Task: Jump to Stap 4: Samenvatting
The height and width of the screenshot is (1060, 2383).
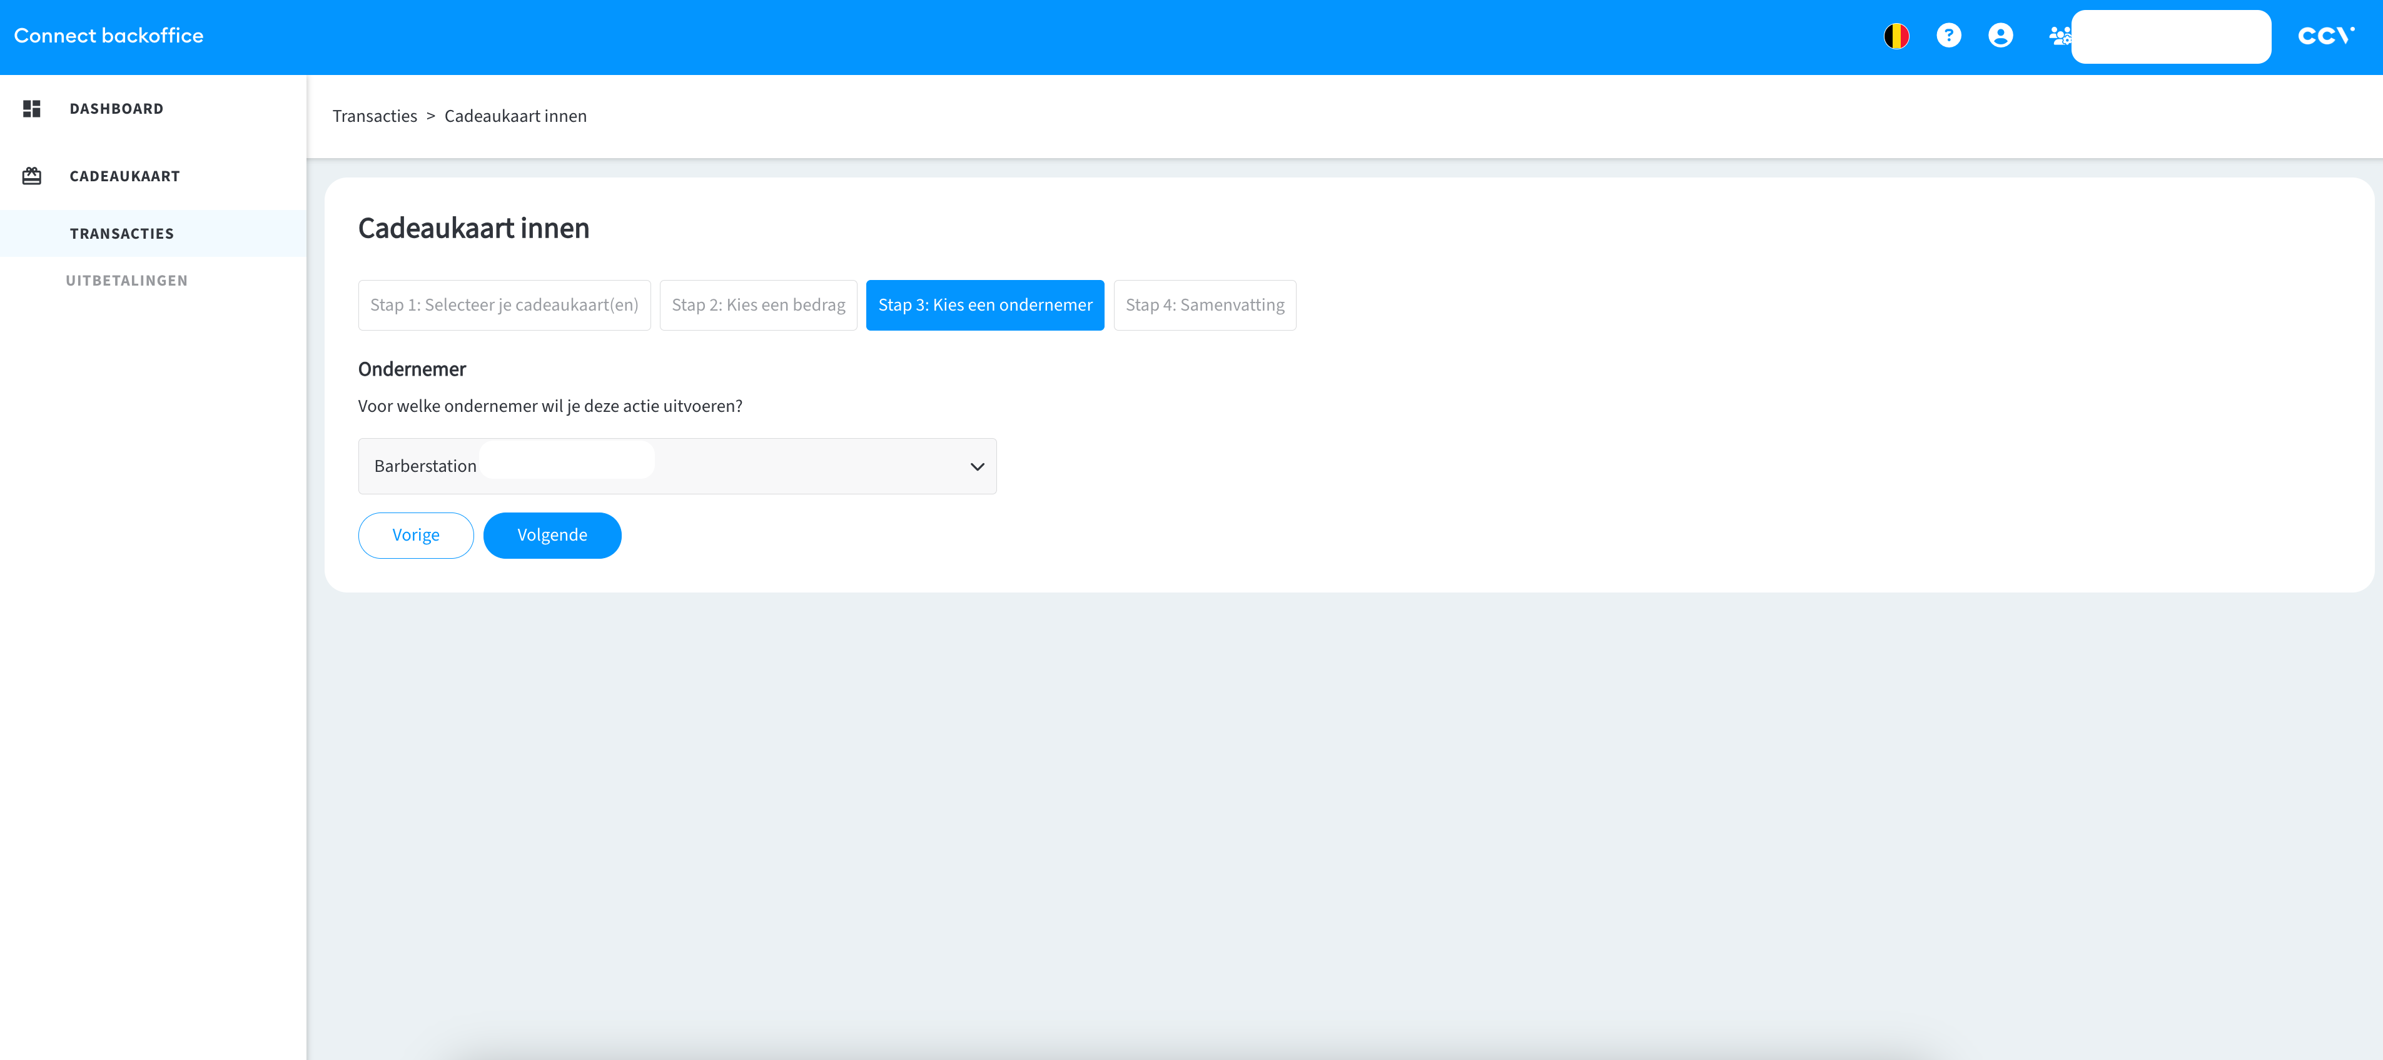Action: pos(1205,305)
